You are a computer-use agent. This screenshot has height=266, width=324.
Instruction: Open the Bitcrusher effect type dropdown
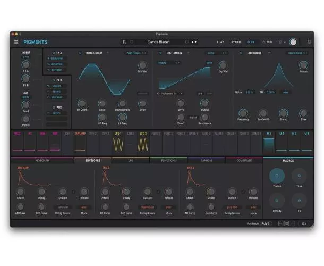tap(108, 53)
